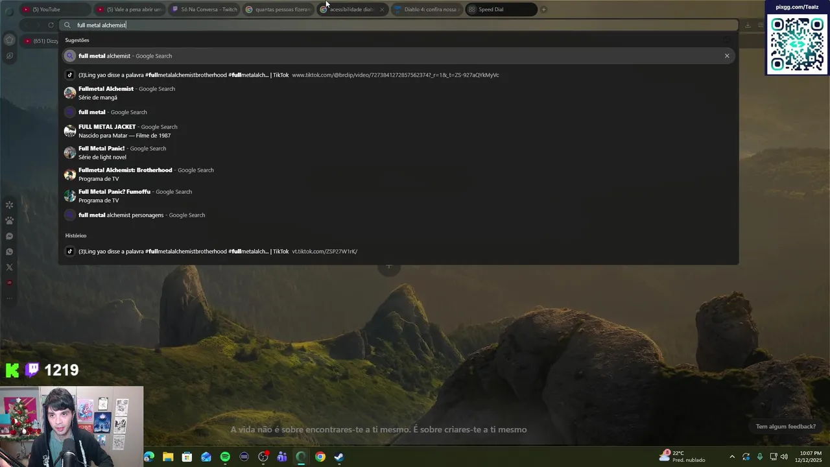Select 'FULL METAL JACKET' suggestion

click(x=399, y=131)
